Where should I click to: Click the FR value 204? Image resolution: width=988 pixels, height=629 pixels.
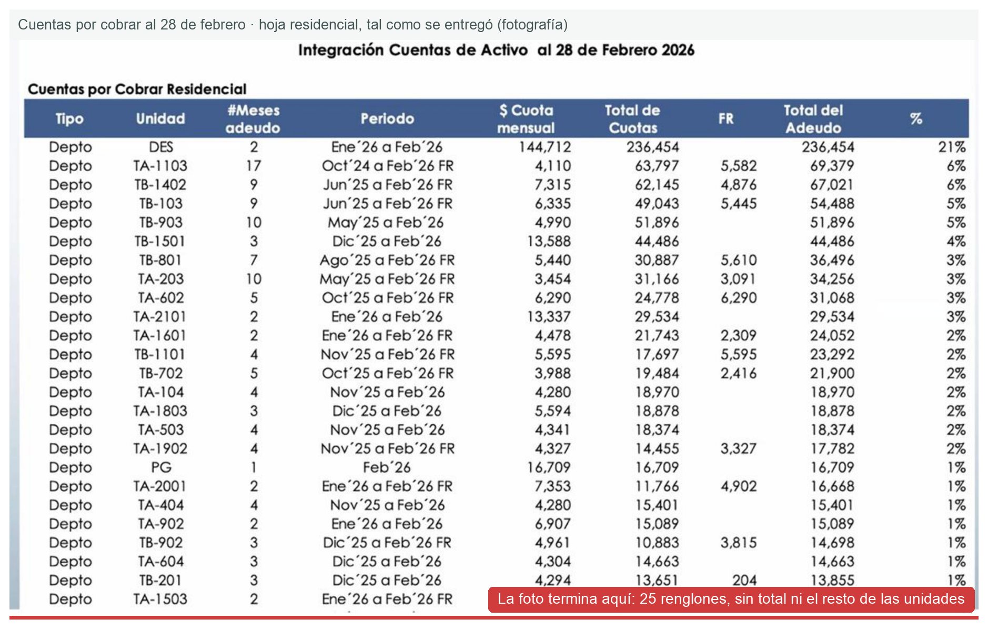pyautogui.click(x=744, y=580)
